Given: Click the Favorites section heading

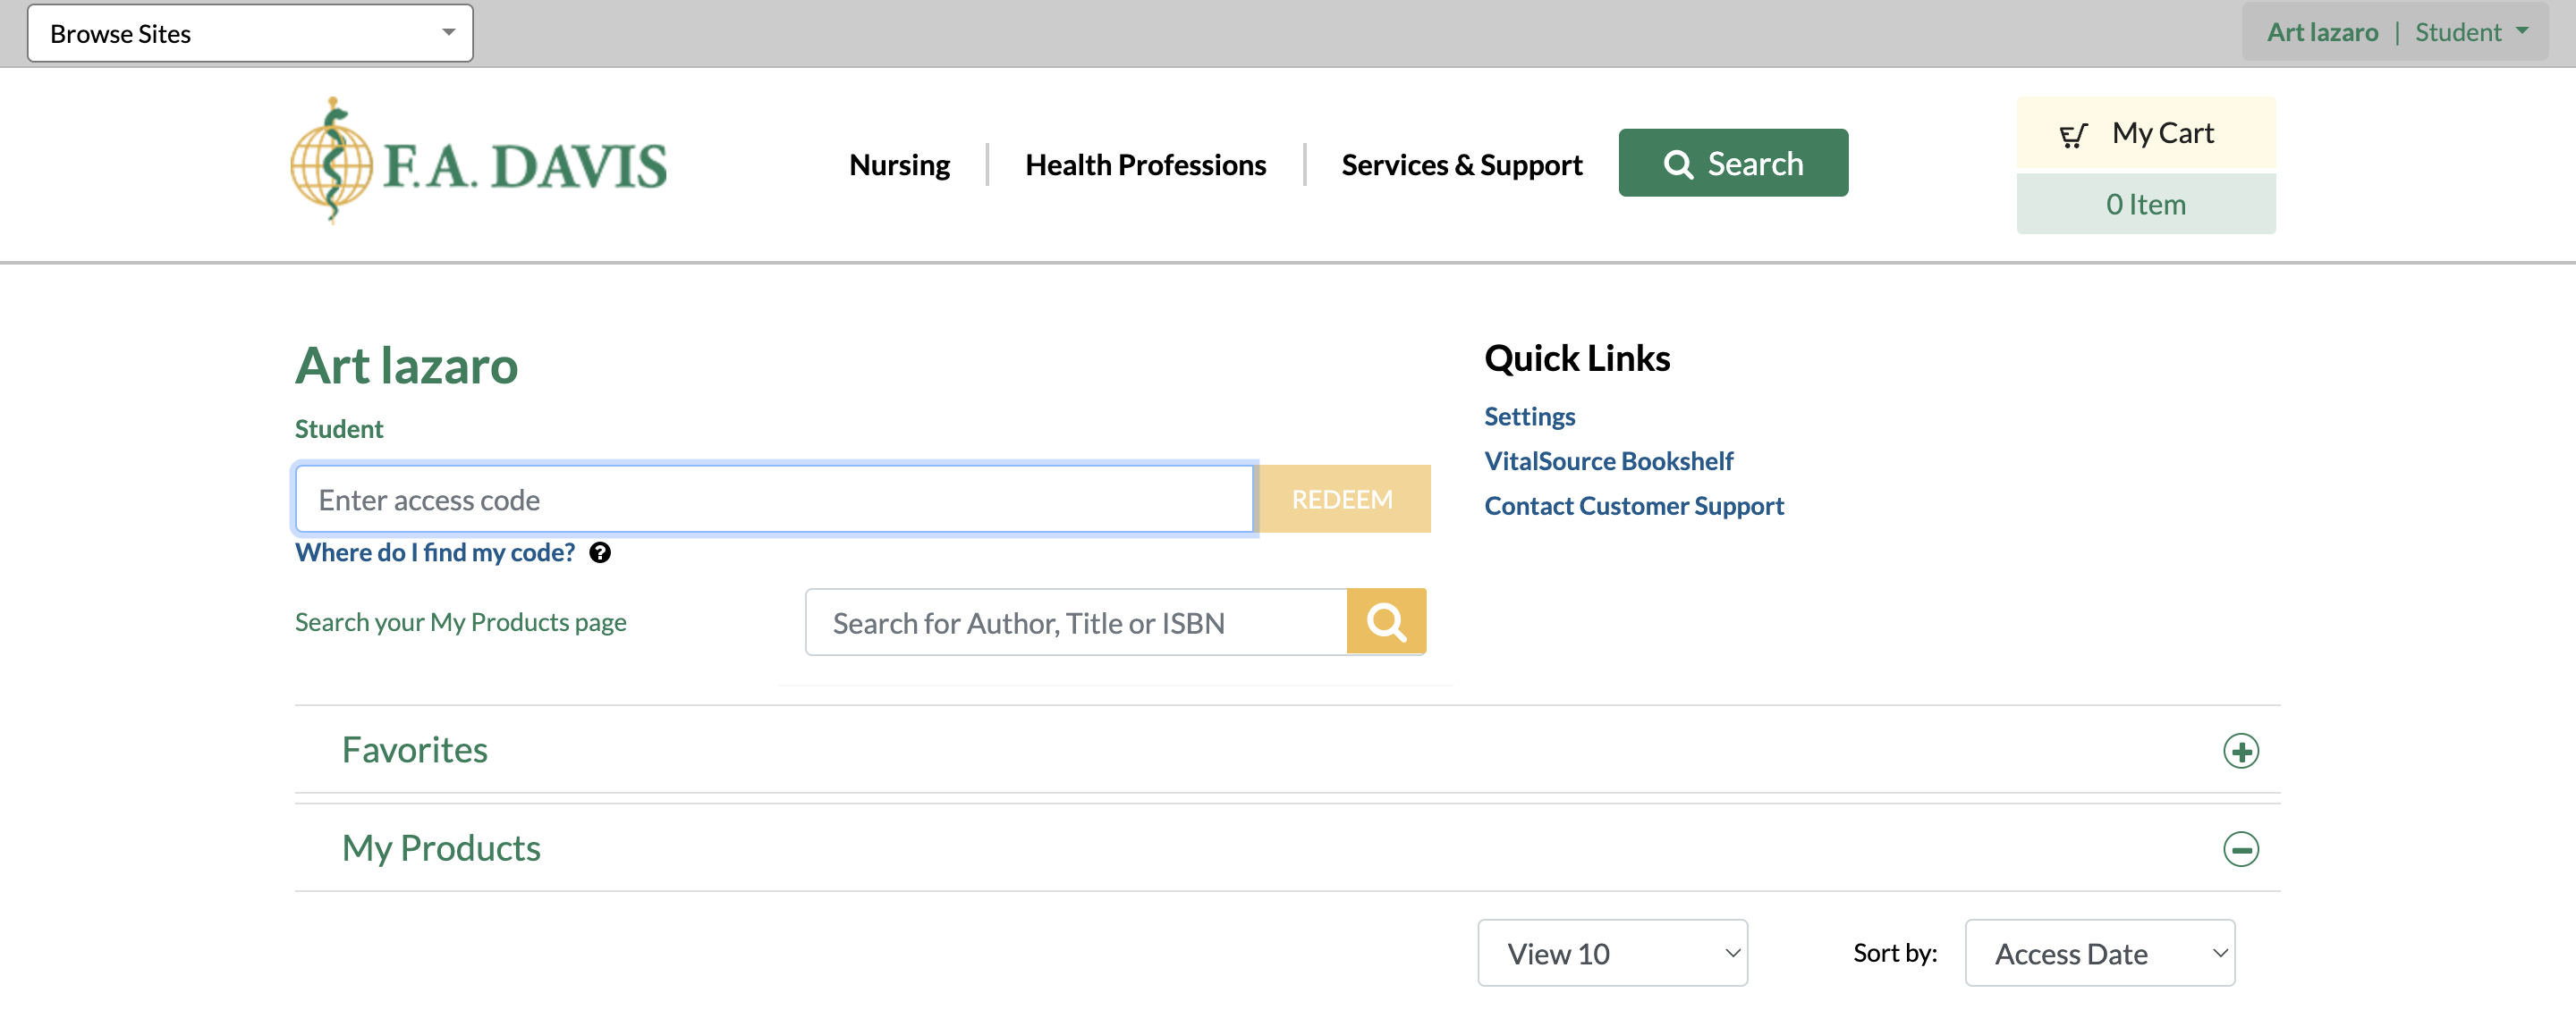Looking at the screenshot, I should point(414,750).
